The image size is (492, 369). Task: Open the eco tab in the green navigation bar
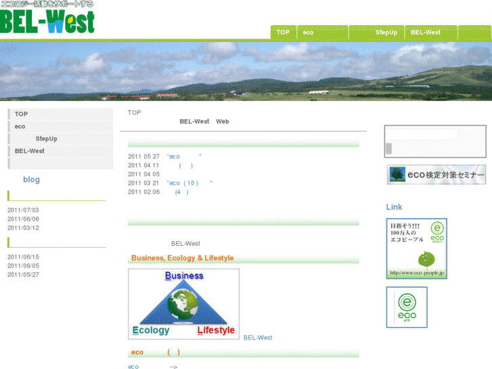(x=323, y=32)
